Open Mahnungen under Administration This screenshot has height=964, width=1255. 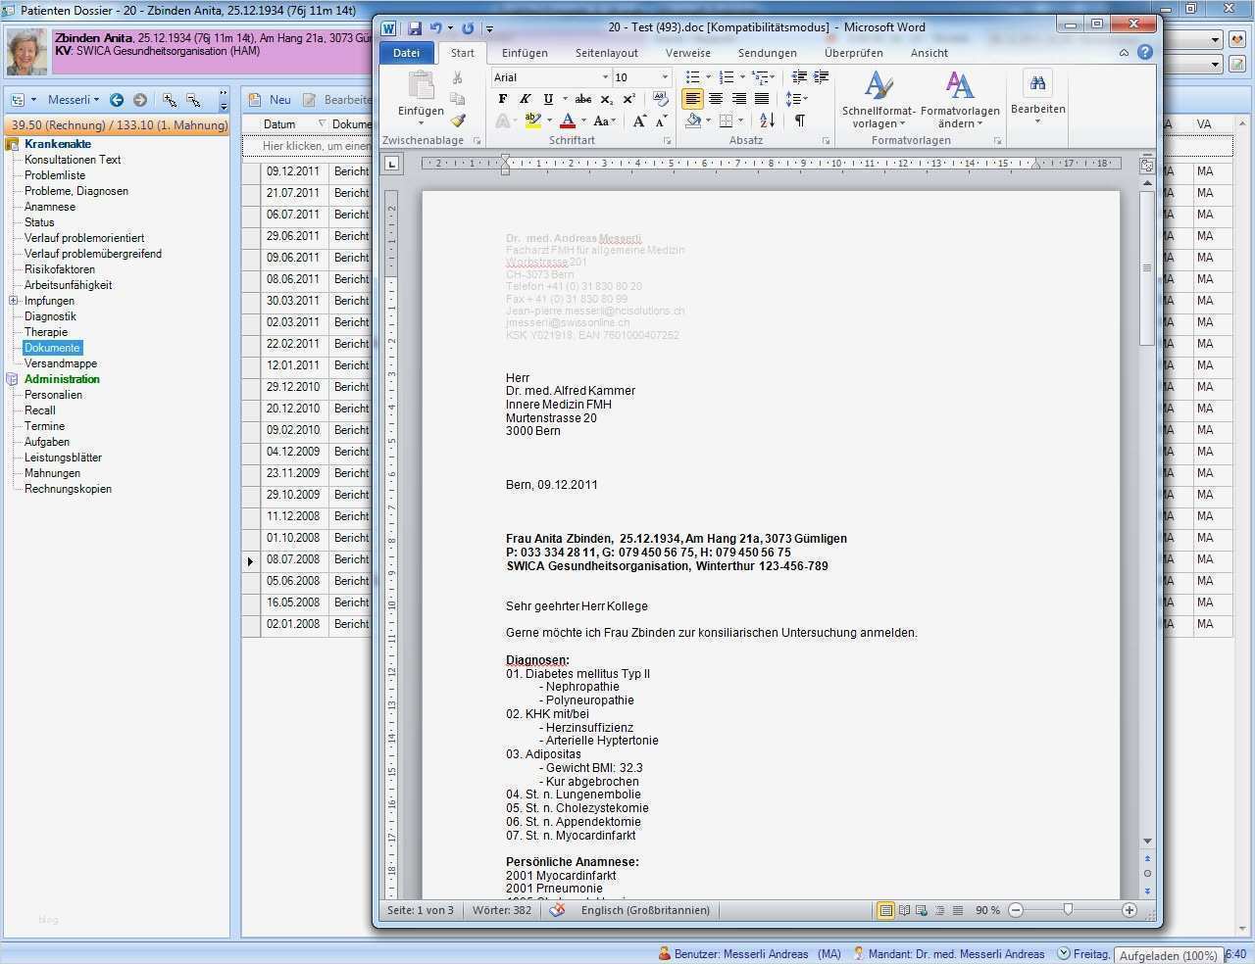coord(53,473)
